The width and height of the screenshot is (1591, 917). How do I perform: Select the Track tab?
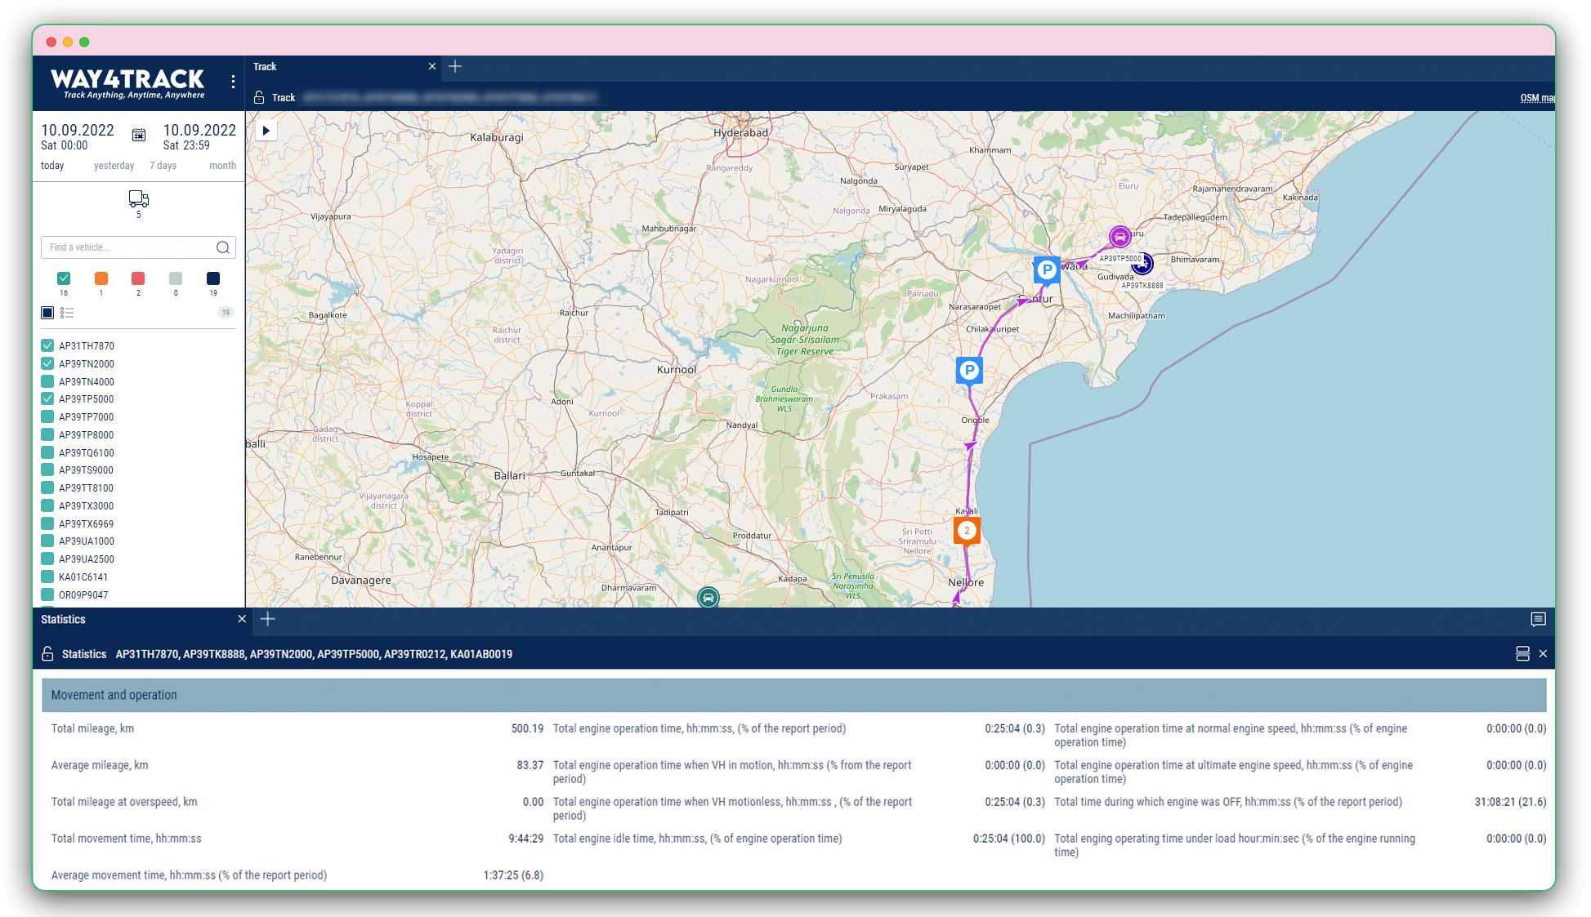[x=265, y=67]
